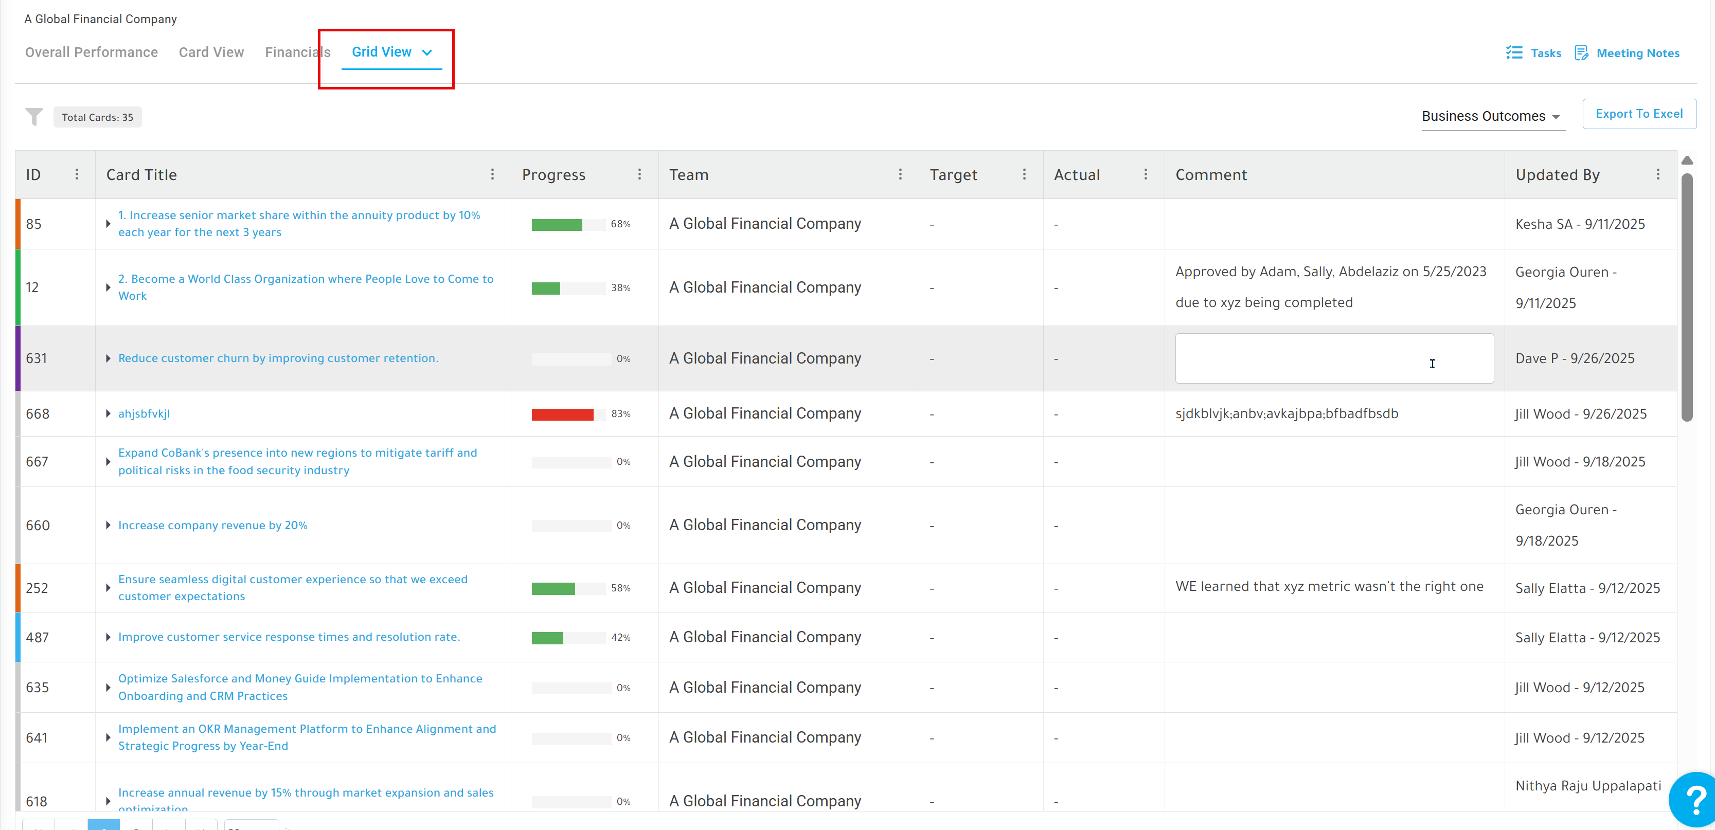Expand row 85 annuity market share card
The height and width of the screenshot is (830, 1715).
(108, 224)
